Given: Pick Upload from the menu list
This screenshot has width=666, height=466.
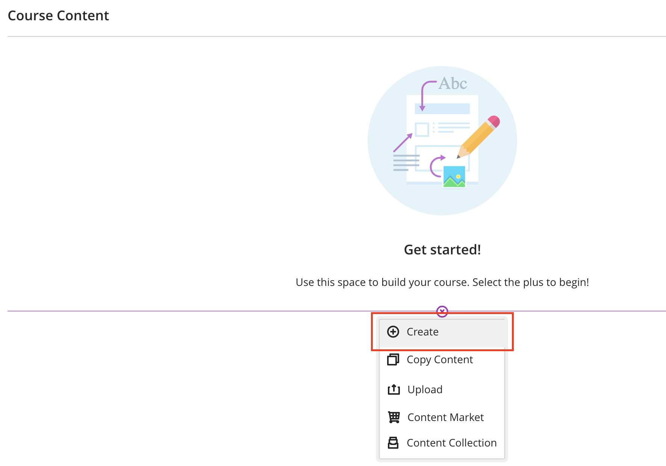Looking at the screenshot, I should click(x=425, y=389).
